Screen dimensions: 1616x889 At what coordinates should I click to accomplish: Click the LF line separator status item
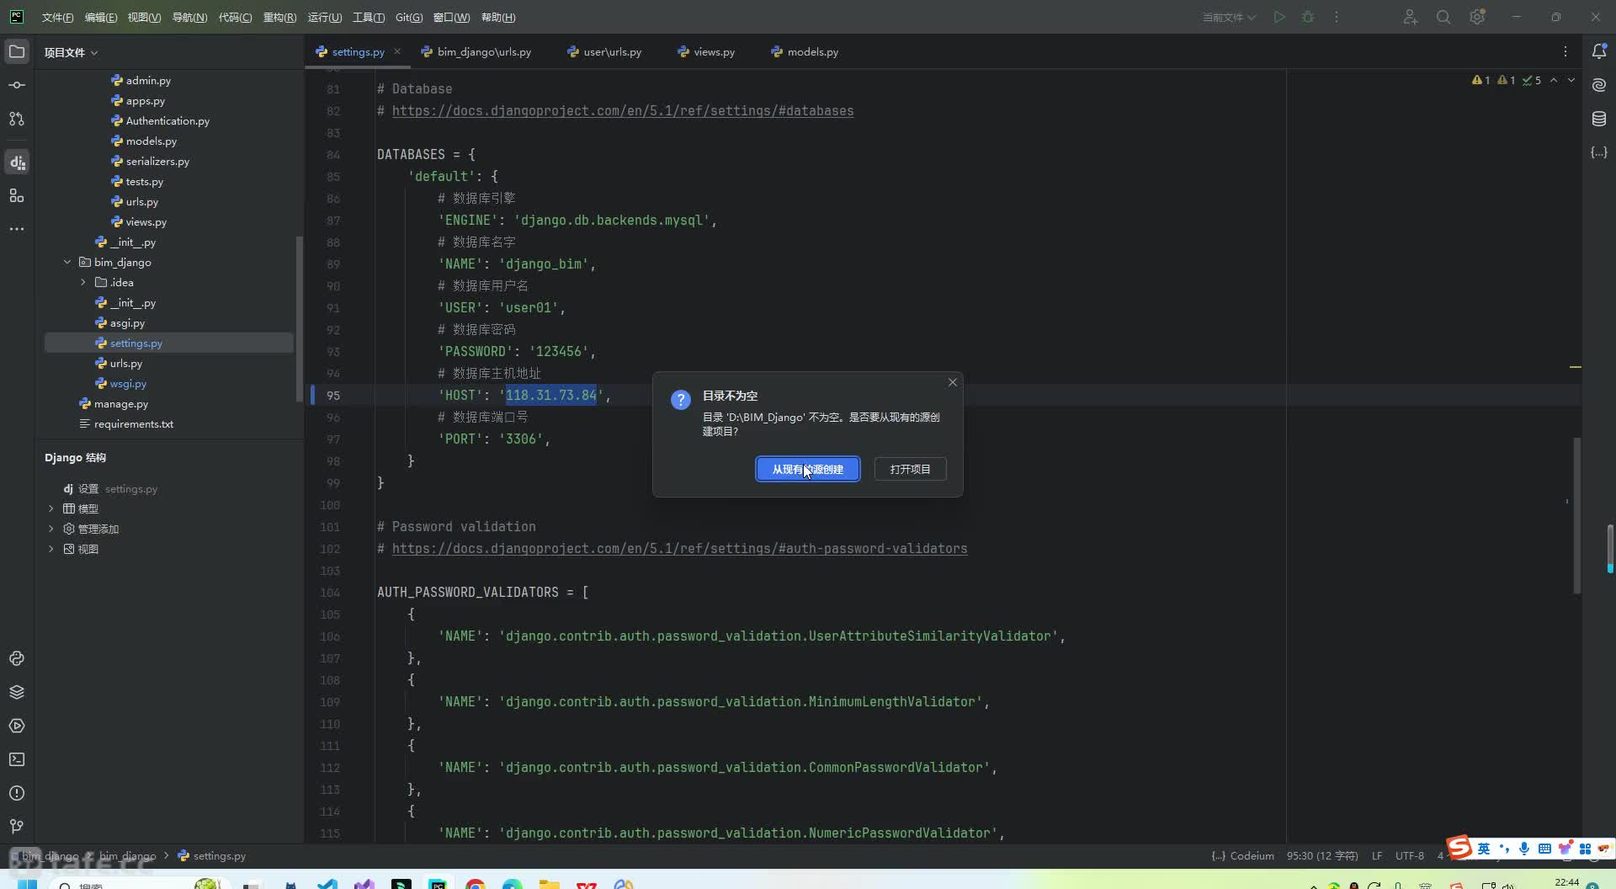coord(1377,856)
